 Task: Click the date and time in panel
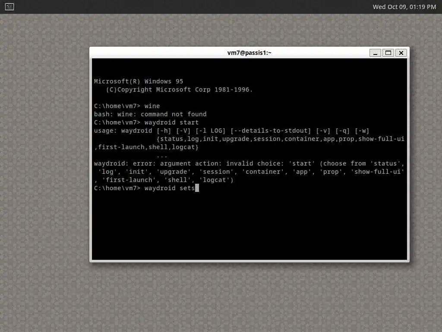(404, 7)
